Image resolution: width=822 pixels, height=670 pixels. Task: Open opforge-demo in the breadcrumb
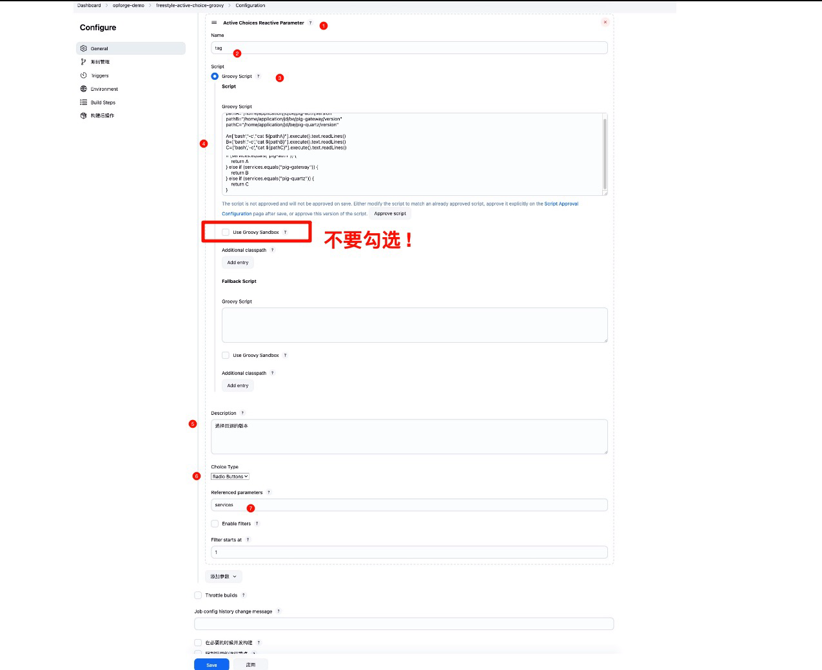click(128, 5)
